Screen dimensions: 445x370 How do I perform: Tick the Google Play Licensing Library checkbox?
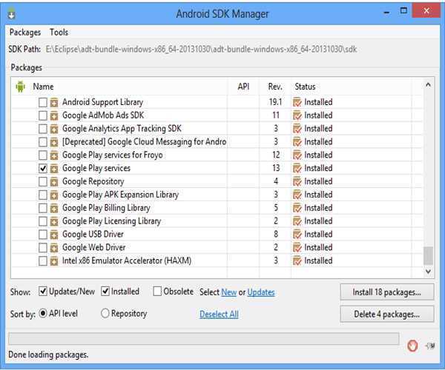[x=42, y=221]
